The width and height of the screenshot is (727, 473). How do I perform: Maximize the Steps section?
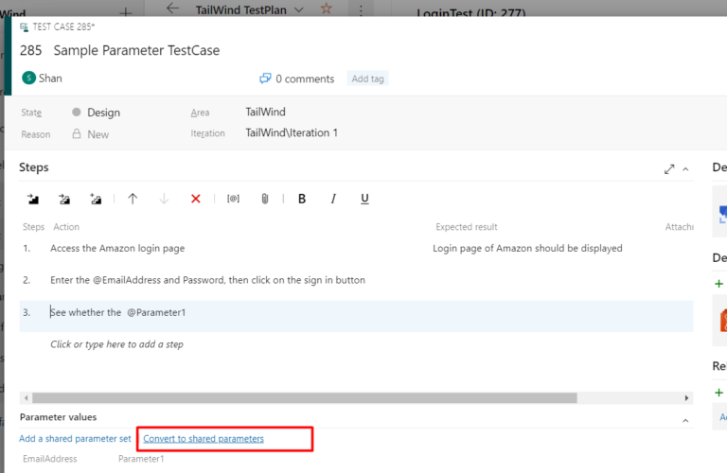[669, 169]
